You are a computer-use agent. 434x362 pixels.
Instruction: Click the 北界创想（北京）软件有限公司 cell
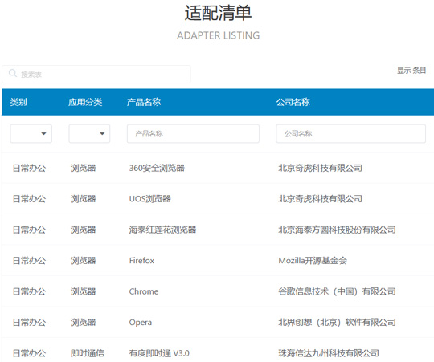(337, 323)
